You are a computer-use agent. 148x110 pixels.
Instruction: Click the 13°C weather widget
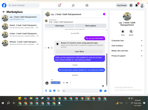[x=119, y=103]
